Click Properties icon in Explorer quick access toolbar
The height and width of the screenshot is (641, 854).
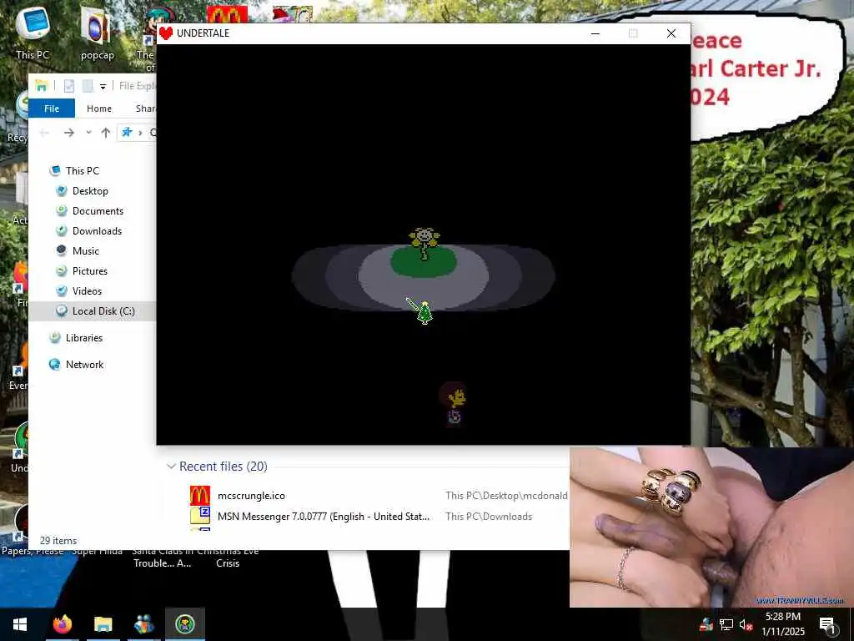pos(68,86)
